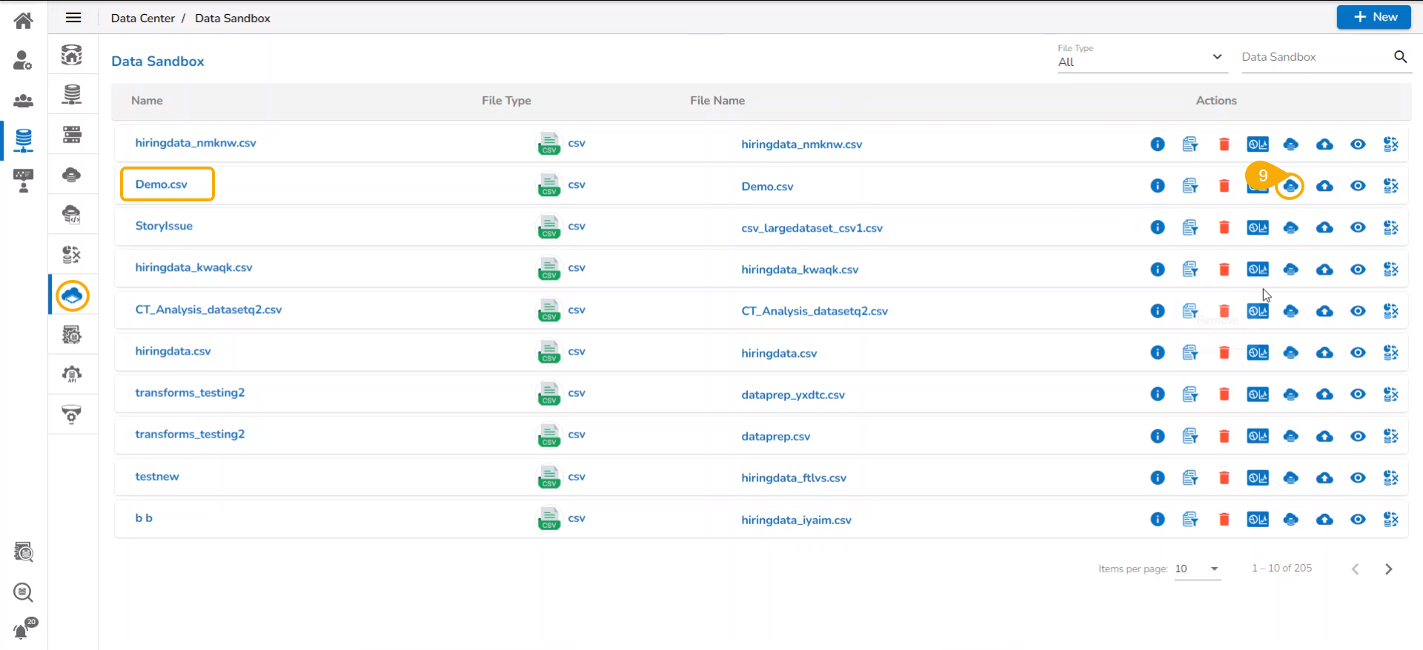Preview hiringdata_nmknw.csv using the eye icon
1423x650 pixels.
(1357, 144)
